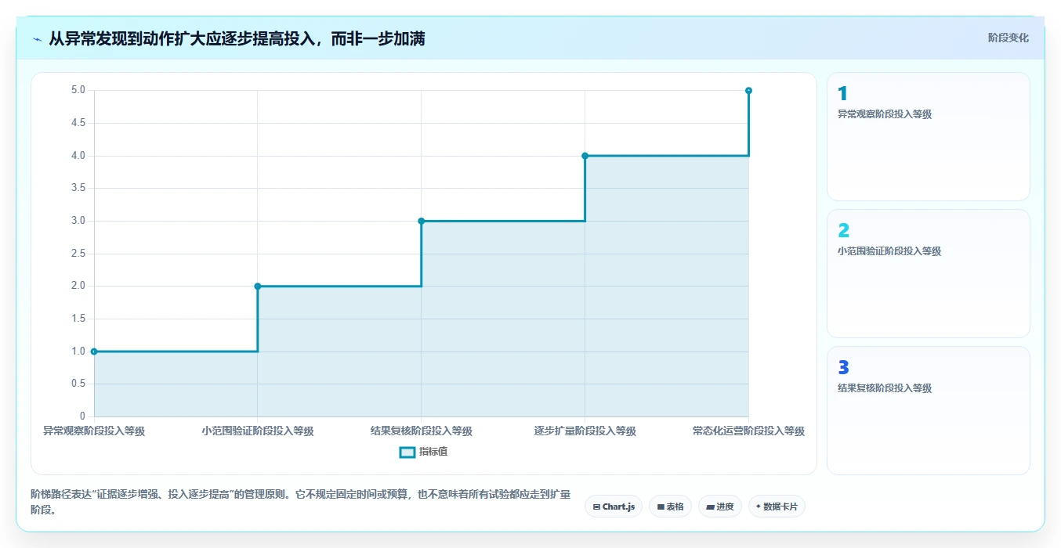Click x-axis label 异常观察阶段投入等级
This screenshot has height=548, width=1061.
point(94,431)
